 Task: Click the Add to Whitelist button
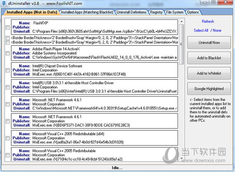(209, 73)
